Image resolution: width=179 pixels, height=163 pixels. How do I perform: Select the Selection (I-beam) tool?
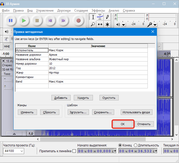point(93,17)
